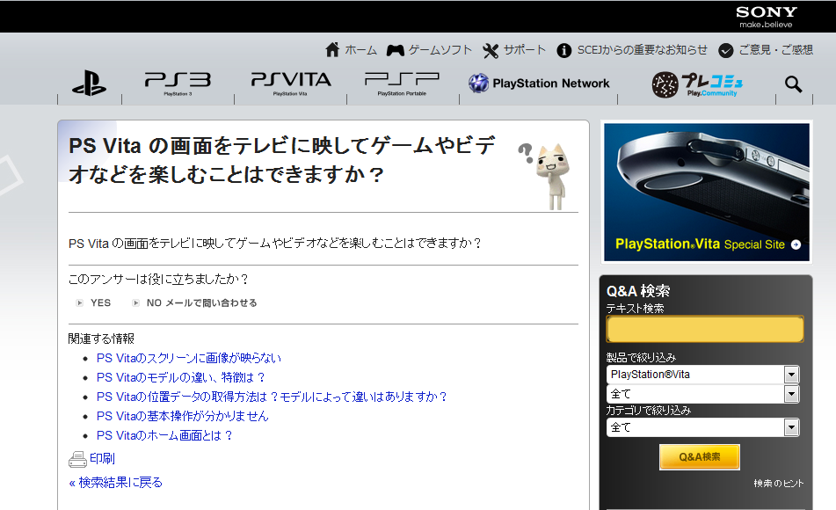Open ご意見・ご感想 link
The height and width of the screenshot is (510, 836).
(775, 50)
